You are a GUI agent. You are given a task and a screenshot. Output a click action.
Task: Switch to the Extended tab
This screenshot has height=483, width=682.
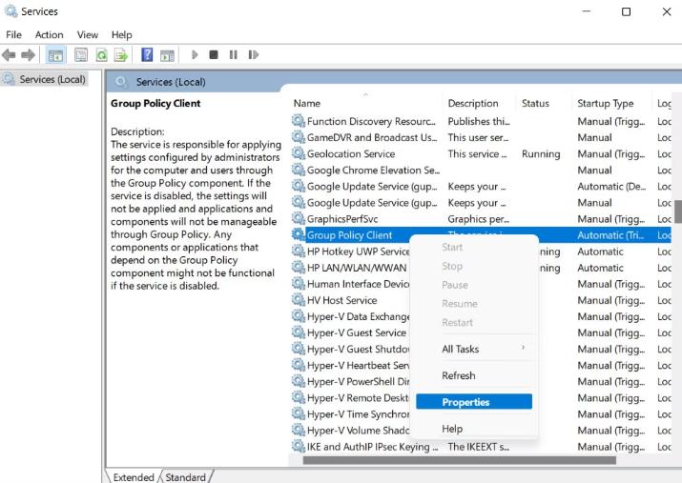pyautogui.click(x=134, y=477)
